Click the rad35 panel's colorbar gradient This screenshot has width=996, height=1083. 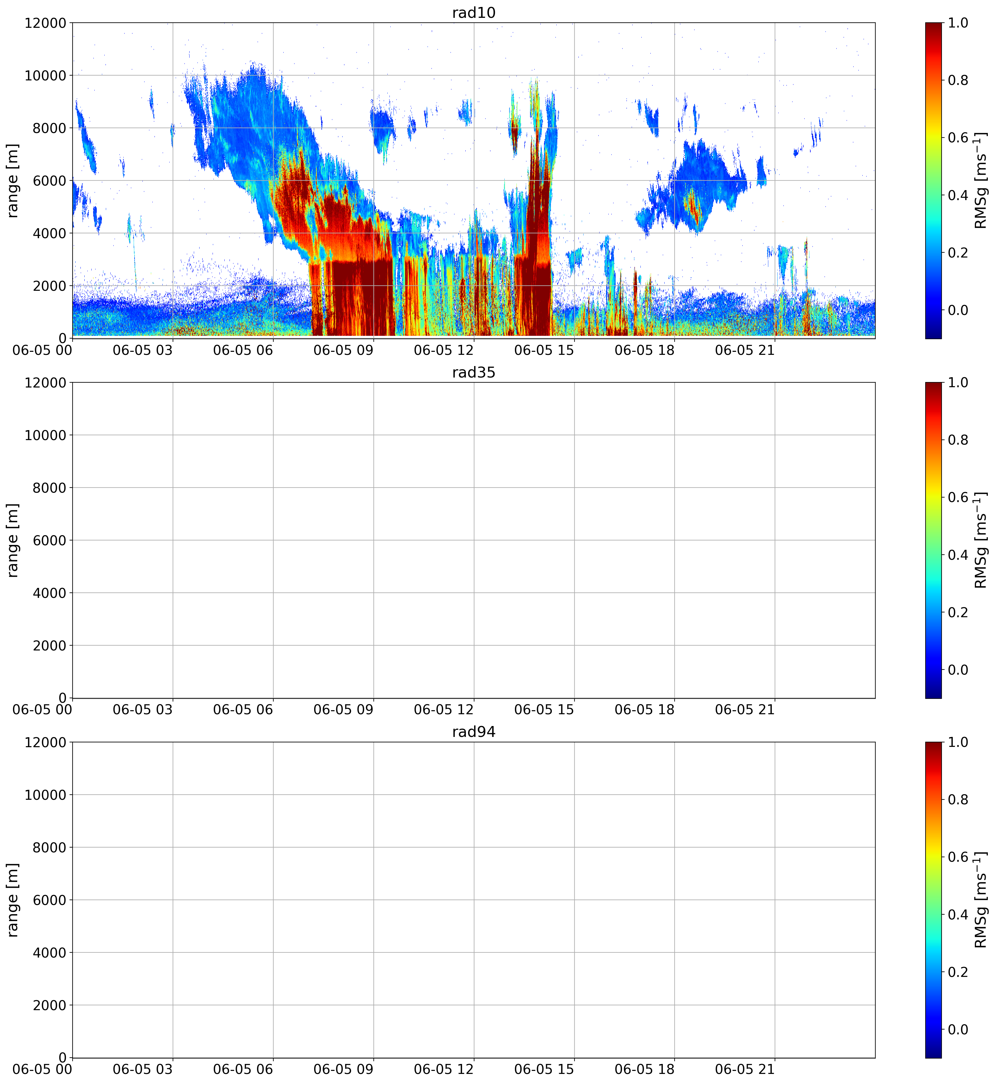pyautogui.click(x=933, y=540)
